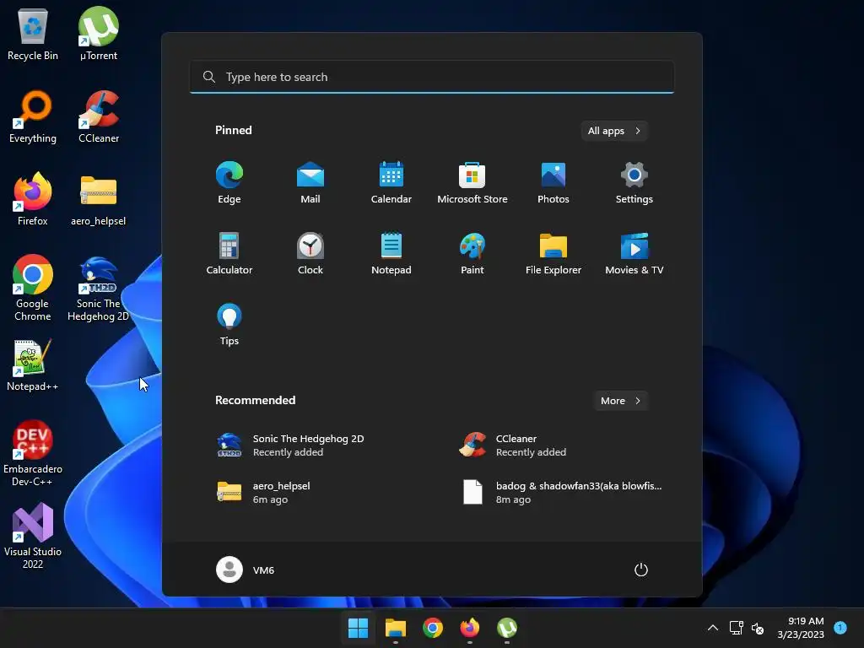Open notification center badge icon
The image size is (864, 648).
840,627
